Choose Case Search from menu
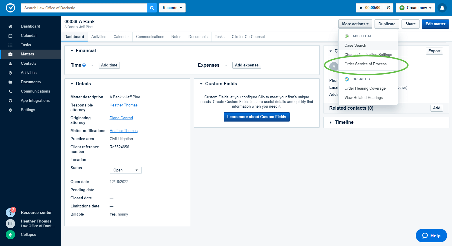Image resolution: width=452 pixels, height=246 pixels. (368, 46)
